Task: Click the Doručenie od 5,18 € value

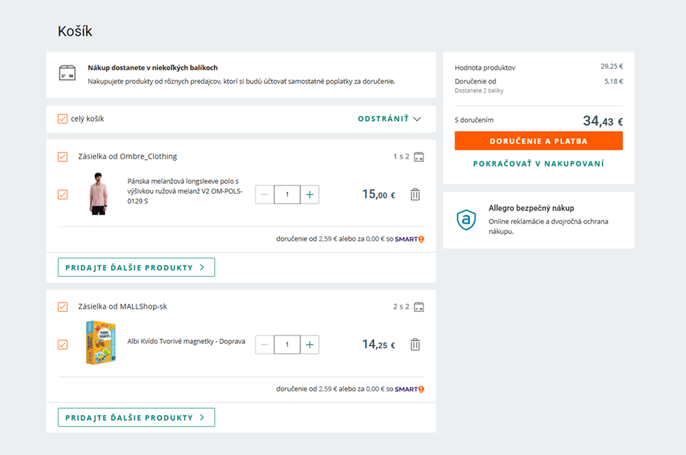Action: point(614,81)
